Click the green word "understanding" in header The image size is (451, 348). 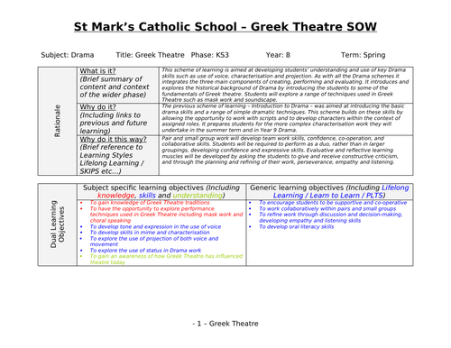(x=198, y=196)
